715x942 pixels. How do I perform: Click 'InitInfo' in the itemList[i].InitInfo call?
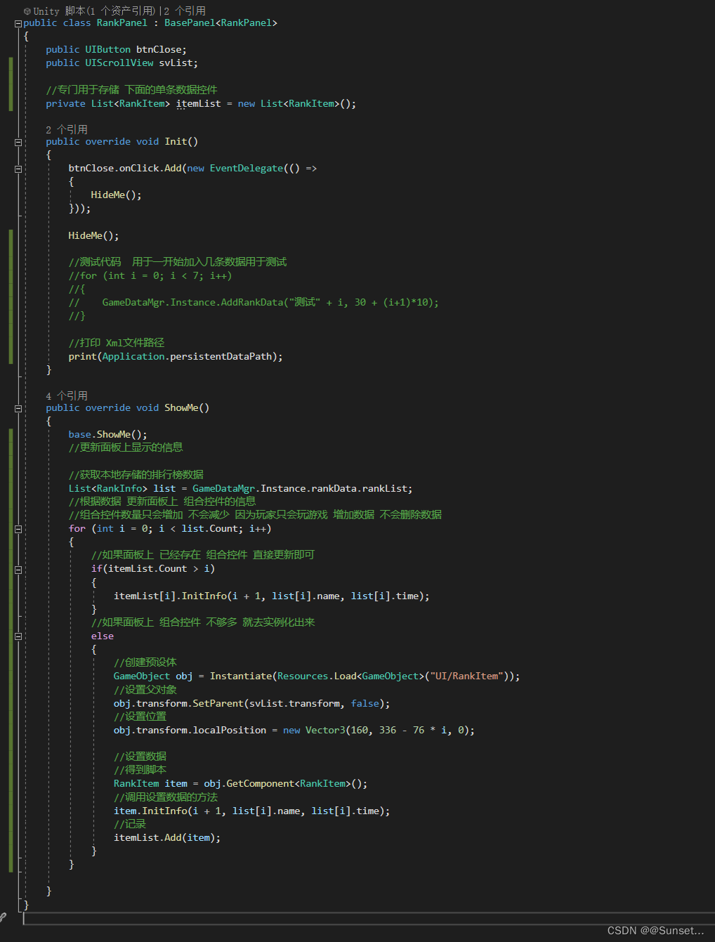pos(204,596)
